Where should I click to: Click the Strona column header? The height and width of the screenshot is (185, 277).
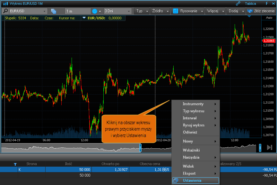(x=32, y=164)
